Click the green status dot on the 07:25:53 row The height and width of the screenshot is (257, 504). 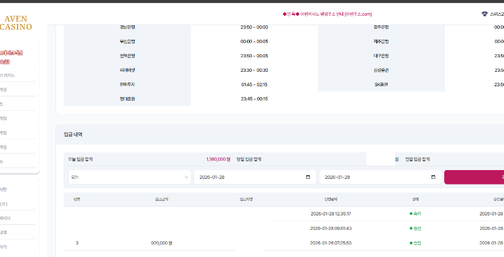click(x=411, y=243)
